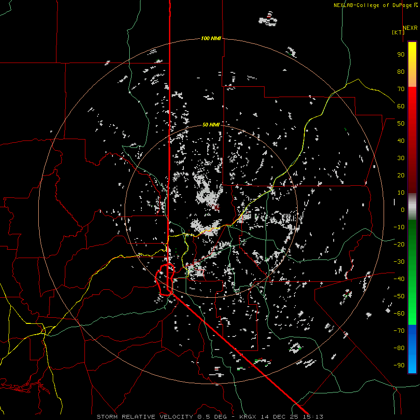Click the NEXR label above the color scale
Screen dimensions: 420x420
(x=410, y=28)
